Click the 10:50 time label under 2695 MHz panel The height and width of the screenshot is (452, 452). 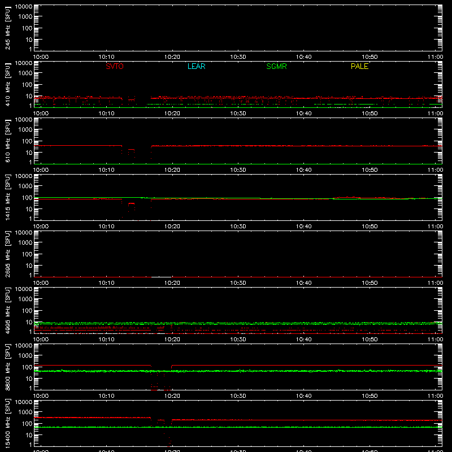(x=370, y=283)
